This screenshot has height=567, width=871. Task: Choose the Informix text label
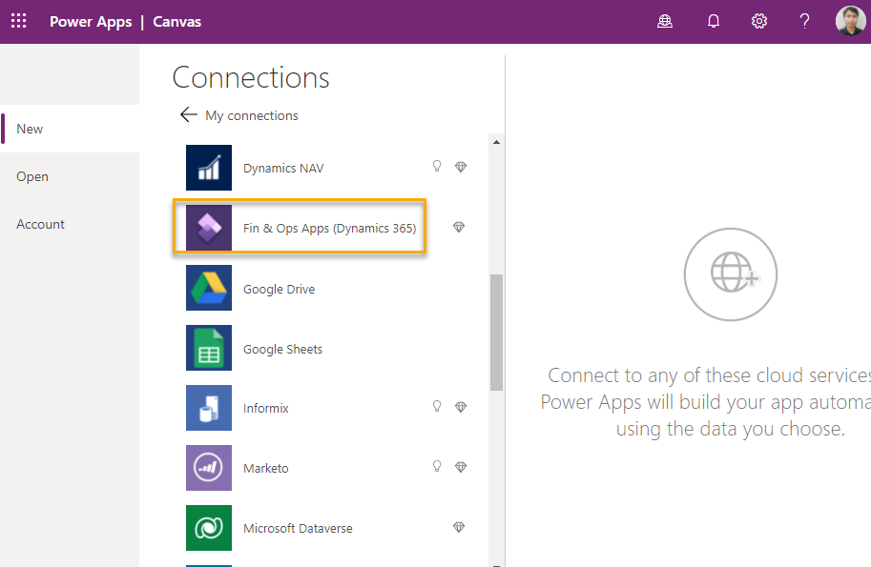click(x=266, y=408)
